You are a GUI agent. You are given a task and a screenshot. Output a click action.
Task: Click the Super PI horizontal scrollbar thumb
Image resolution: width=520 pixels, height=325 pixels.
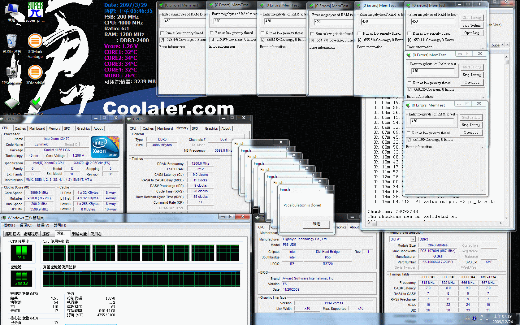[374, 223]
